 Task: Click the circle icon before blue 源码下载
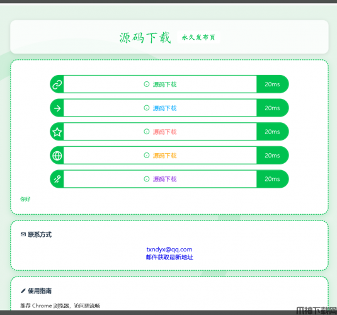[147, 108]
